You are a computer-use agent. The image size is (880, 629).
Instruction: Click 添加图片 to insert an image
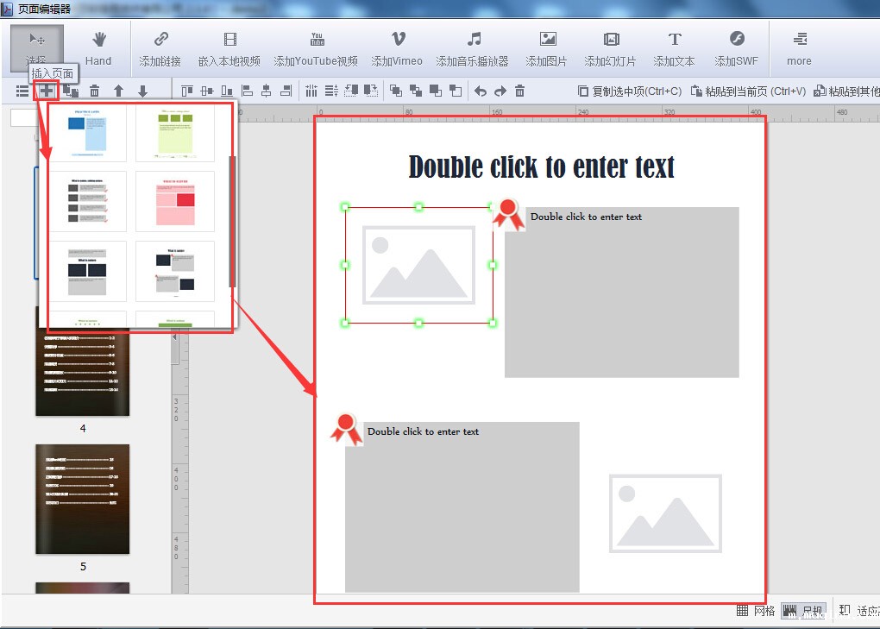tap(547, 47)
